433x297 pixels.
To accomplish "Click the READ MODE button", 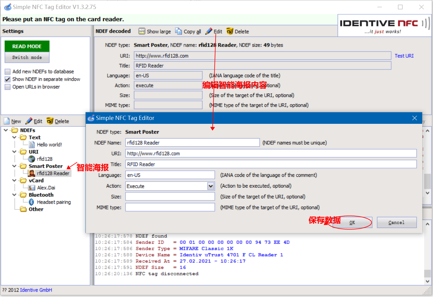I will click(x=27, y=46).
